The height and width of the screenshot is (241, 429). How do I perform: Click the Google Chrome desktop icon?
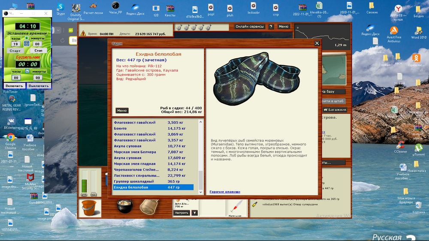10,142
